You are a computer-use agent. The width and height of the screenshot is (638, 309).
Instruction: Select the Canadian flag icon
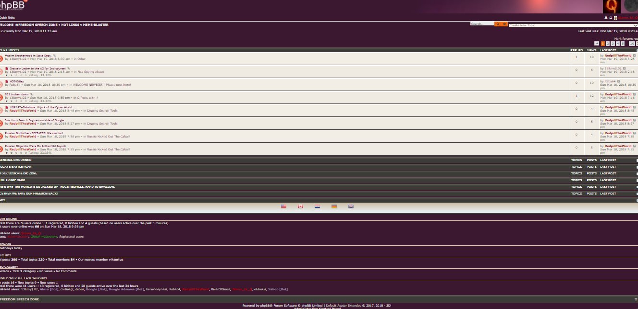pyautogui.click(x=301, y=206)
